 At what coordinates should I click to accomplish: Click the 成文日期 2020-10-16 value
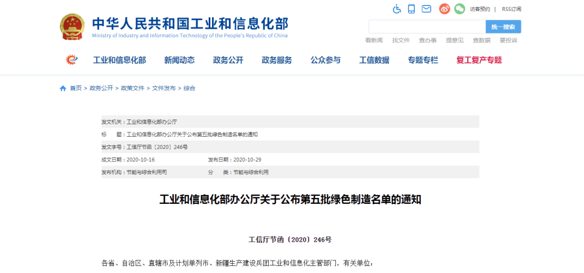(141, 160)
